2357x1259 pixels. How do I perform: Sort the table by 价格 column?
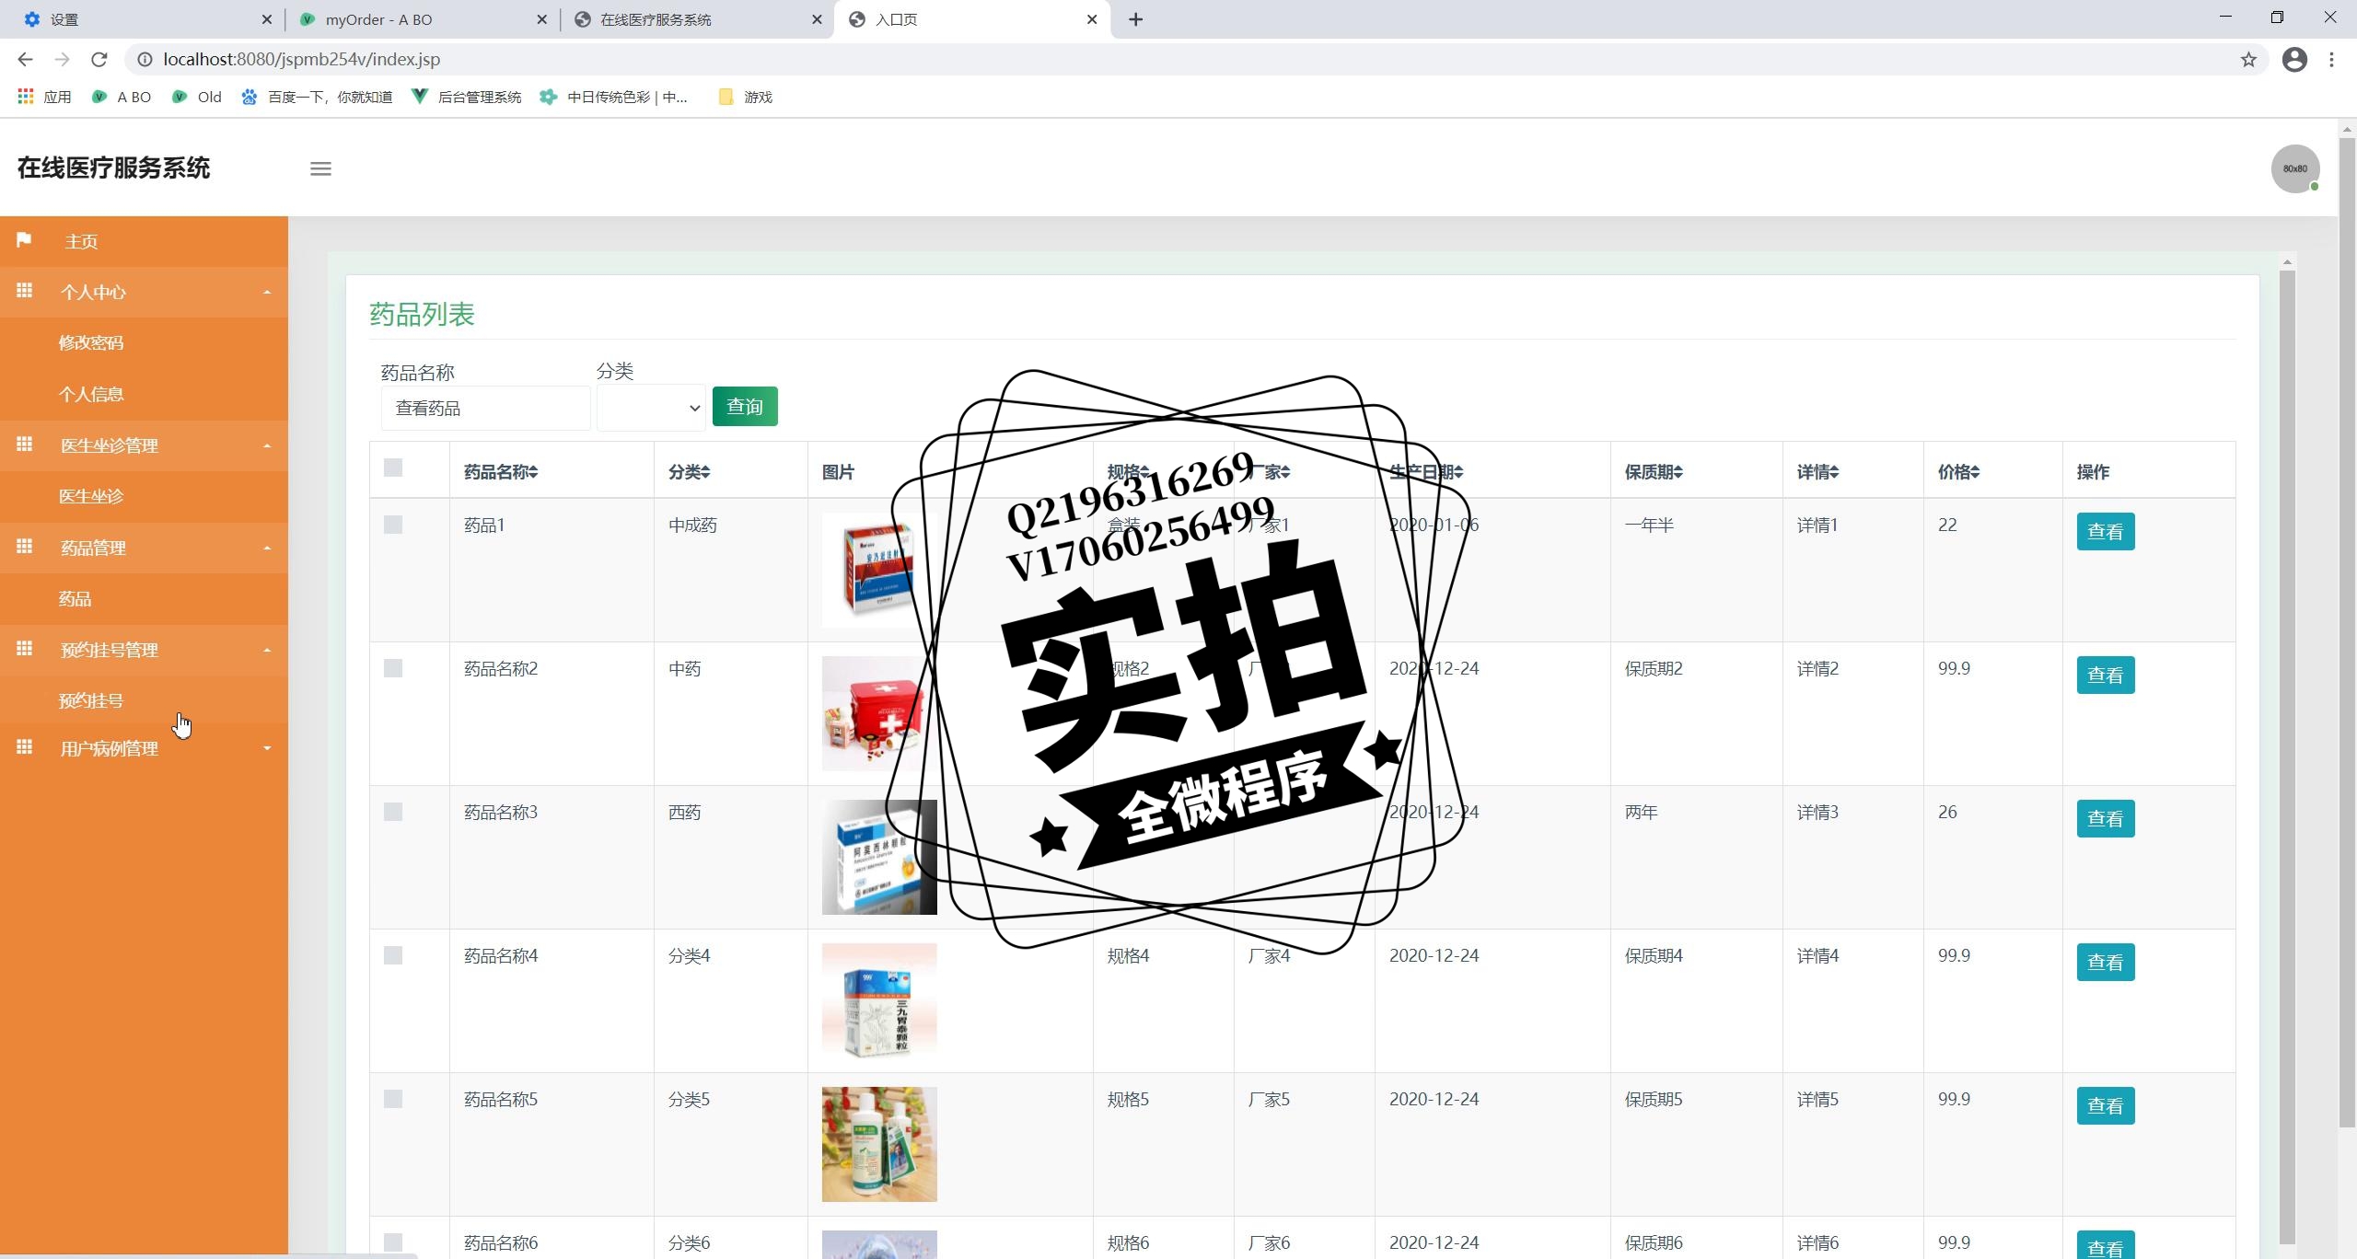[x=1959, y=472]
